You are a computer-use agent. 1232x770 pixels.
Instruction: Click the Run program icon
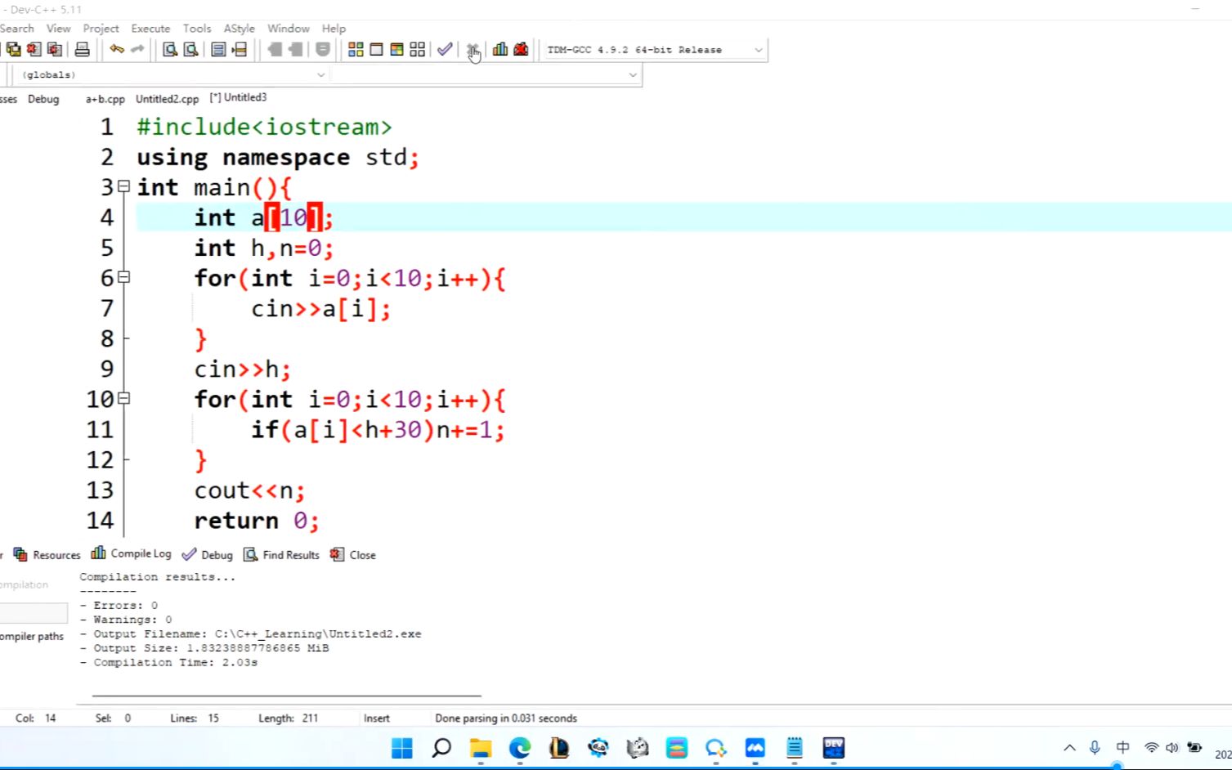pos(376,50)
